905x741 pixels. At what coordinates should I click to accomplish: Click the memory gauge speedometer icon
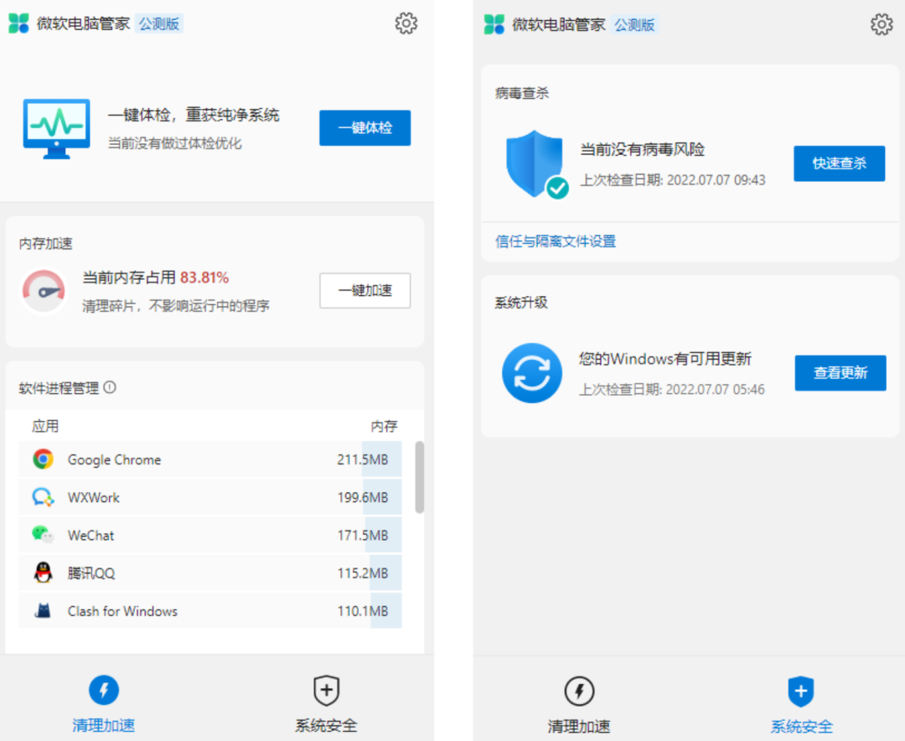click(x=44, y=290)
